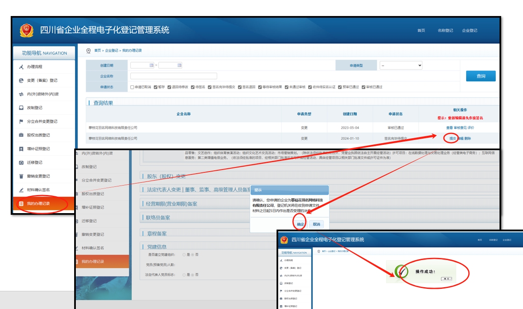Click the 办理流程 icon in the top navigation sidebar

click(21, 67)
